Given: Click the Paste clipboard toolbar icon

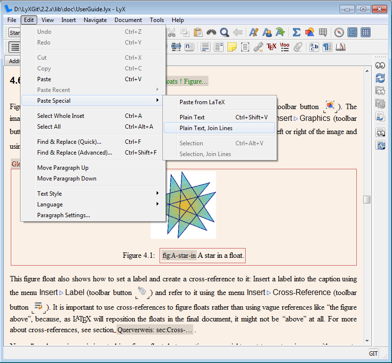Looking at the screenshot, I should coord(198,32).
